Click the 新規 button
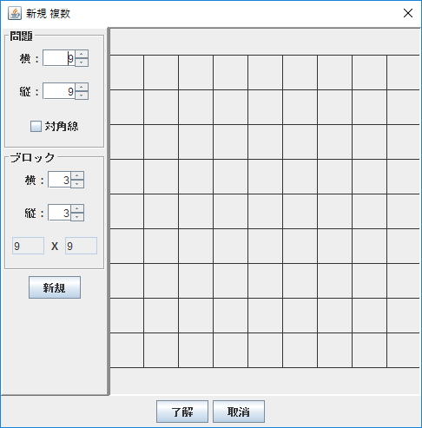 (55, 287)
